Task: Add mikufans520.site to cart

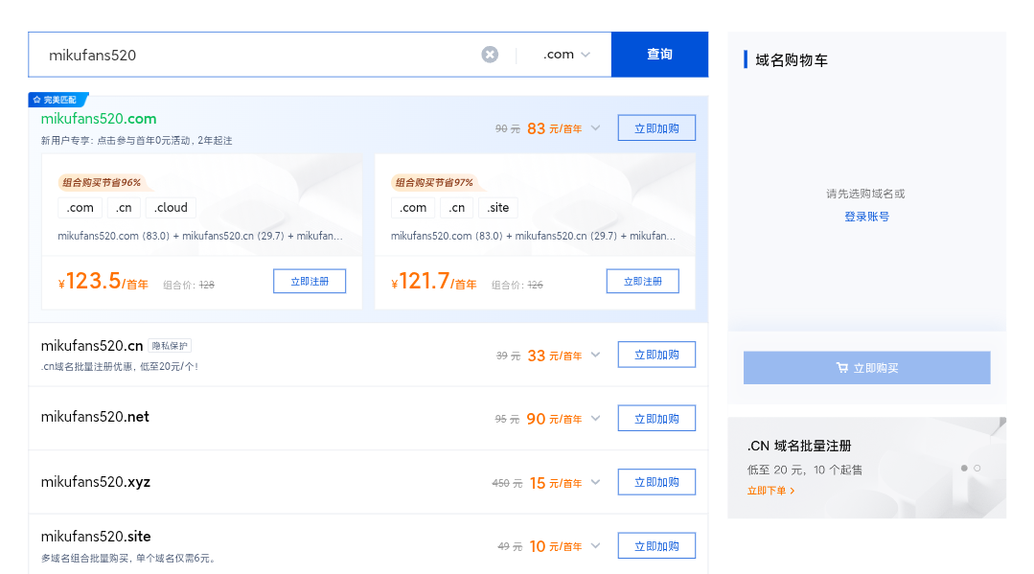Action: pyautogui.click(x=656, y=546)
